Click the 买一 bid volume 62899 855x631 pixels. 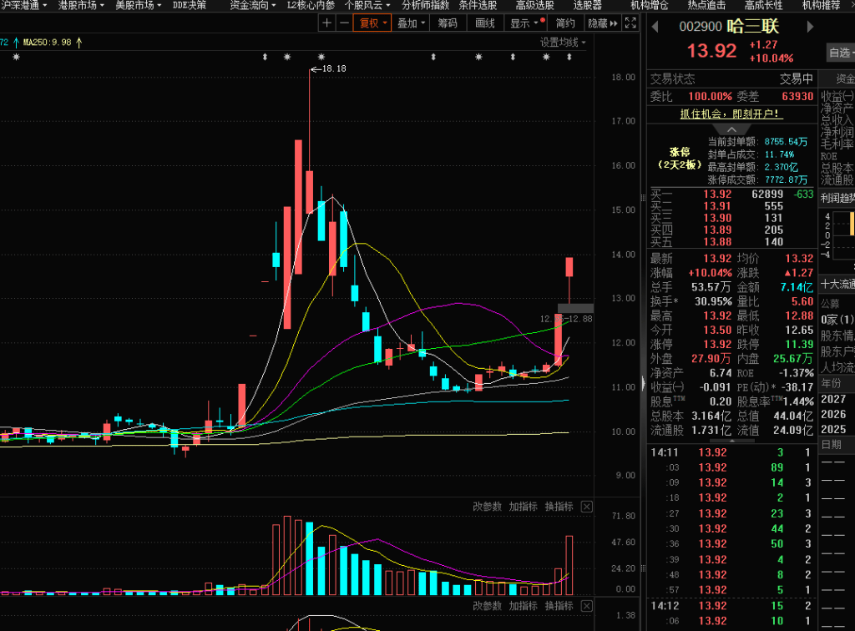pyautogui.click(x=767, y=194)
